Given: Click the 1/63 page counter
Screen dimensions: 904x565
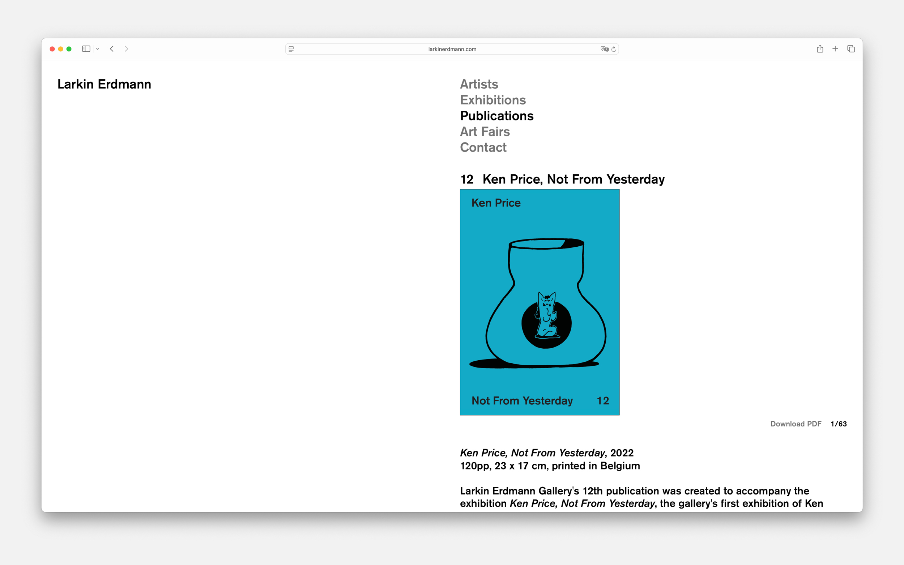Looking at the screenshot, I should coord(839,424).
